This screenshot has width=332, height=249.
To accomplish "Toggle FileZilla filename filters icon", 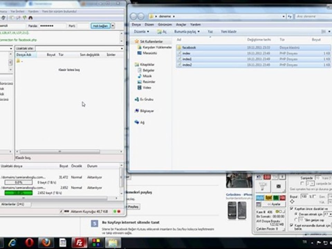I will (11, 18).
